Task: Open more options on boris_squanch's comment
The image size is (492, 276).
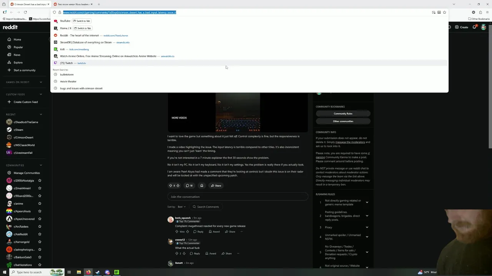Action: tap(241, 232)
